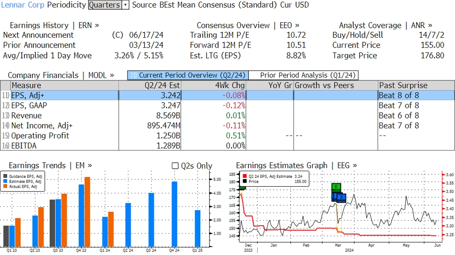Image resolution: width=455 pixels, height=255 pixels.
Task: Click the Q1'23 gray guidance bar
Action: (x=6, y=236)
